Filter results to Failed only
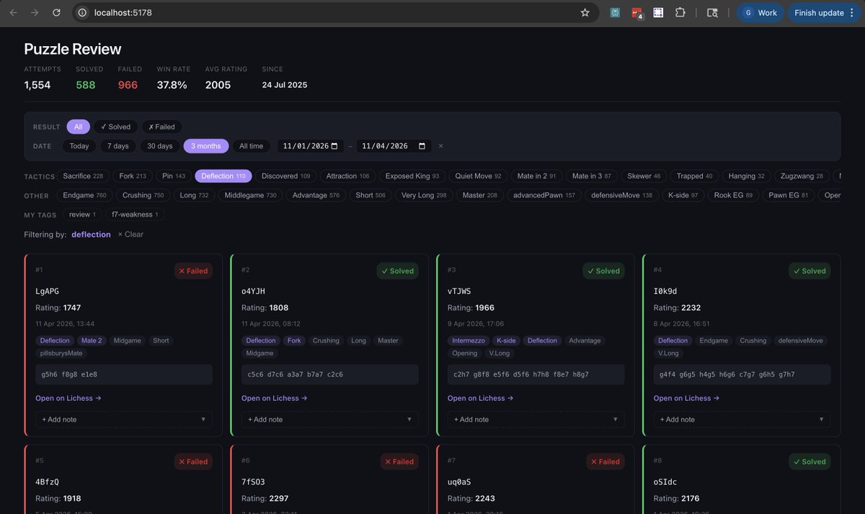 (x=161, y=127)
